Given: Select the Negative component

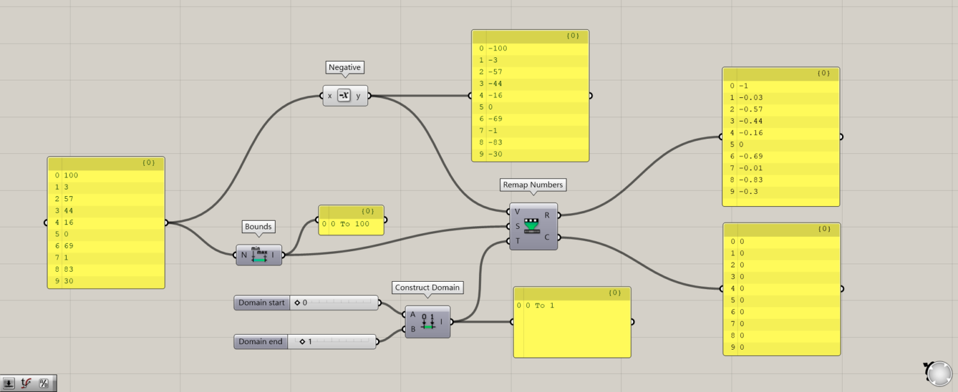Looking at the screenshot, I should pyautogui.click(x=345, y=95).
